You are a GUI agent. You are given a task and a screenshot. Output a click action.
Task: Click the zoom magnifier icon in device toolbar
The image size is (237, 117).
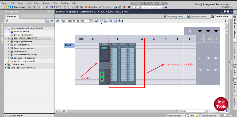tap(119, 21)
